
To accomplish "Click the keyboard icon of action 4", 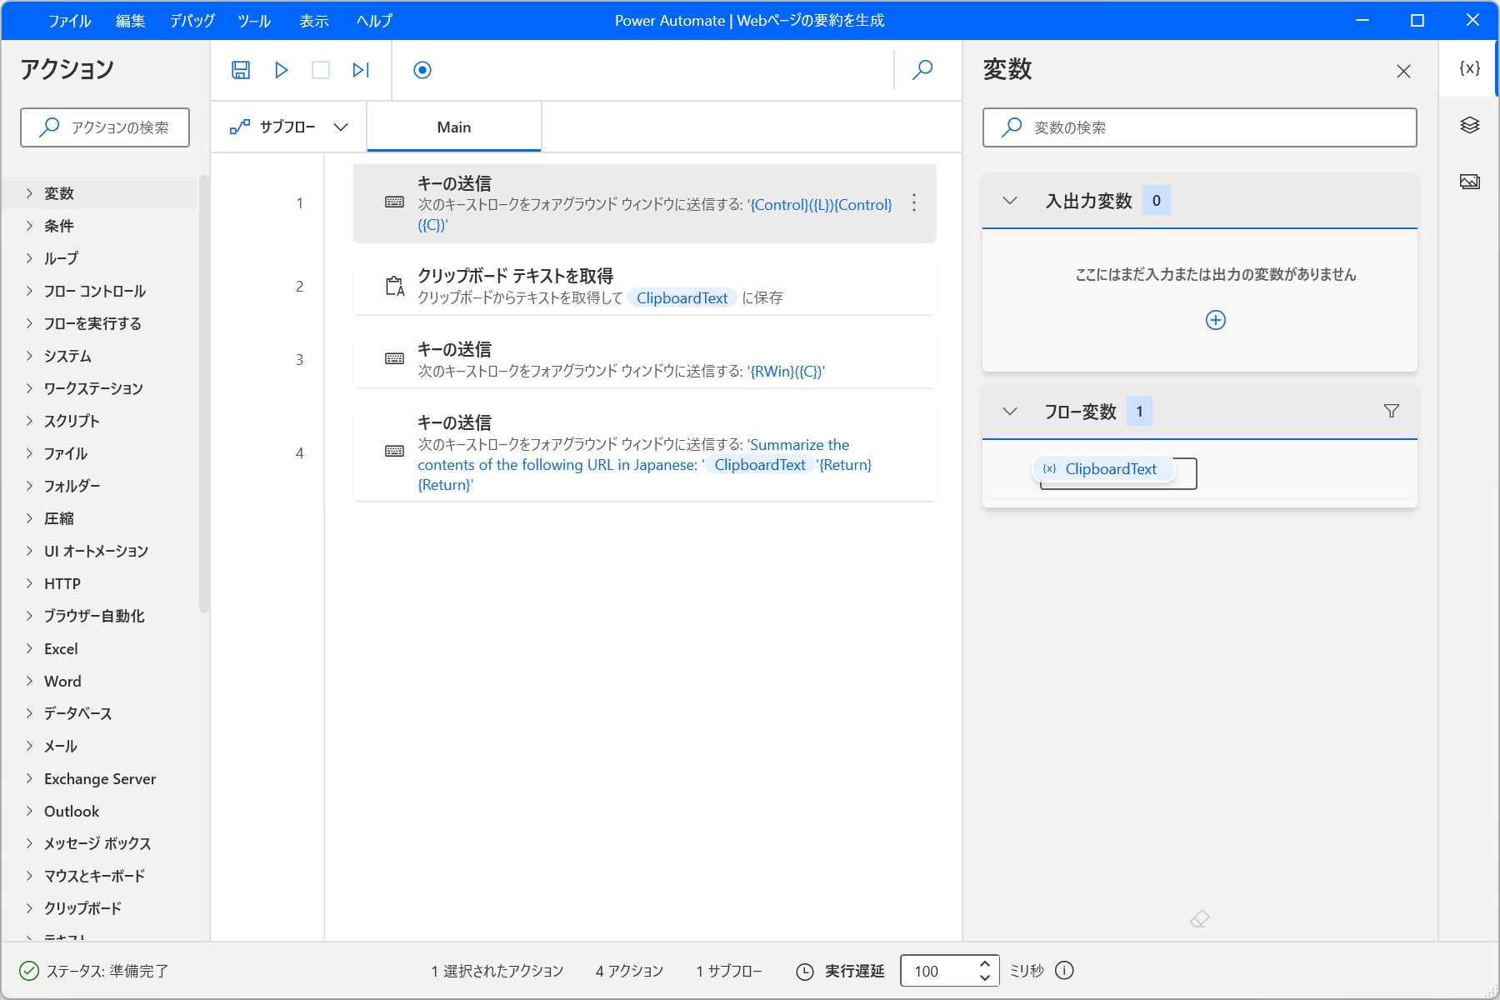I will [395, 451].
